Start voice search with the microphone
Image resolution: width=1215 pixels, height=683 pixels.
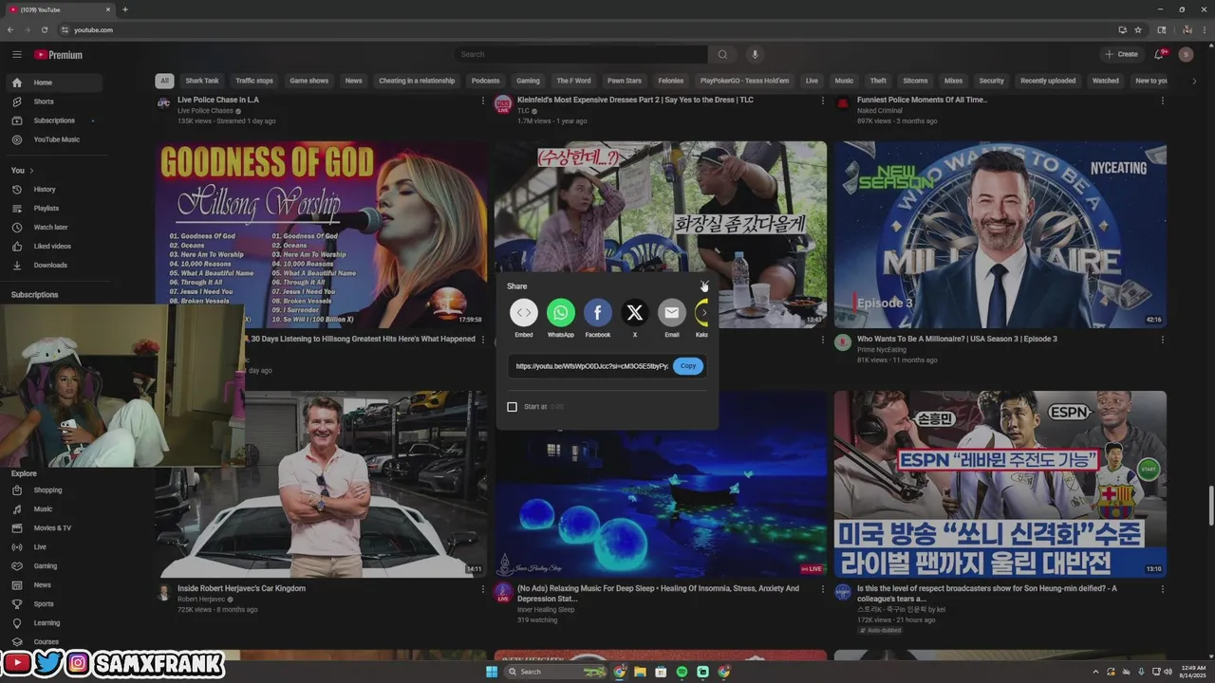tap(755, 54)
